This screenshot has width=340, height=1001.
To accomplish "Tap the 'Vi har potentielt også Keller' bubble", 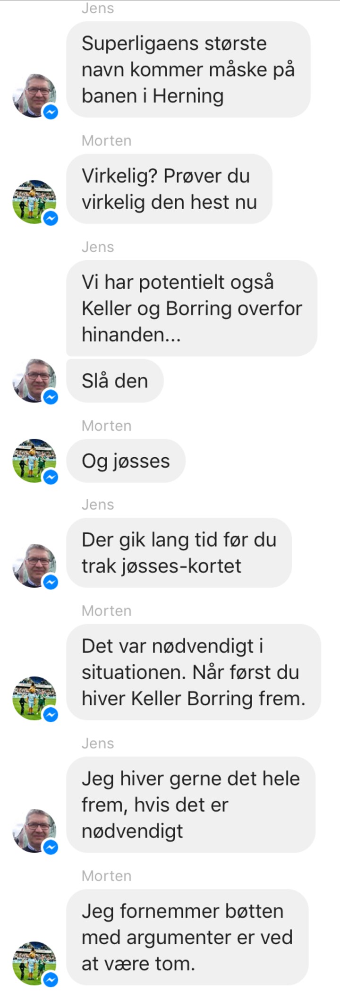I will (192, 308).
